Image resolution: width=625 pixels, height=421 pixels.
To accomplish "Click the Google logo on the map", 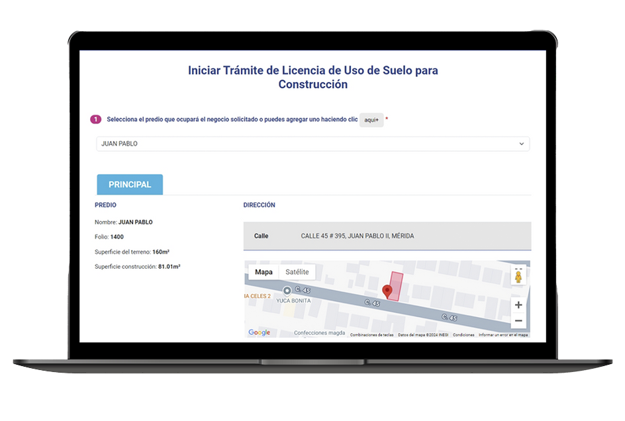I will click(259, 332).
